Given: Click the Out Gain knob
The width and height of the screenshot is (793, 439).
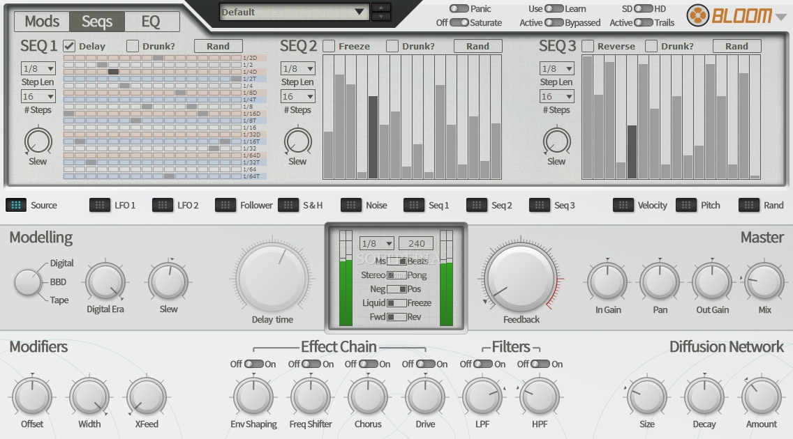Looking at the screenshot, I should 712,282.
